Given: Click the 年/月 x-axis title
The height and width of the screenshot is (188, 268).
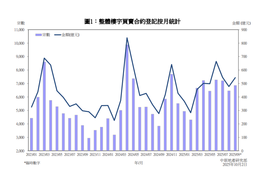Looking at the screenshot, I should [x=139, y=163].
